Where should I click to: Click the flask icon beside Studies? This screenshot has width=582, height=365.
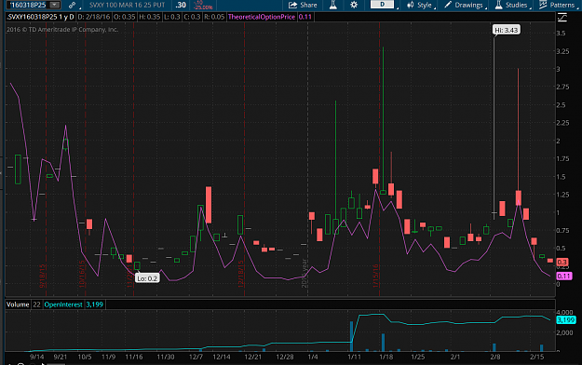(x=498, y=5)
